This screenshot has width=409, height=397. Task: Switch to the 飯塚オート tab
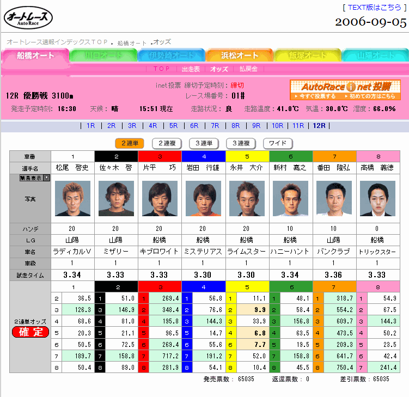308,56
